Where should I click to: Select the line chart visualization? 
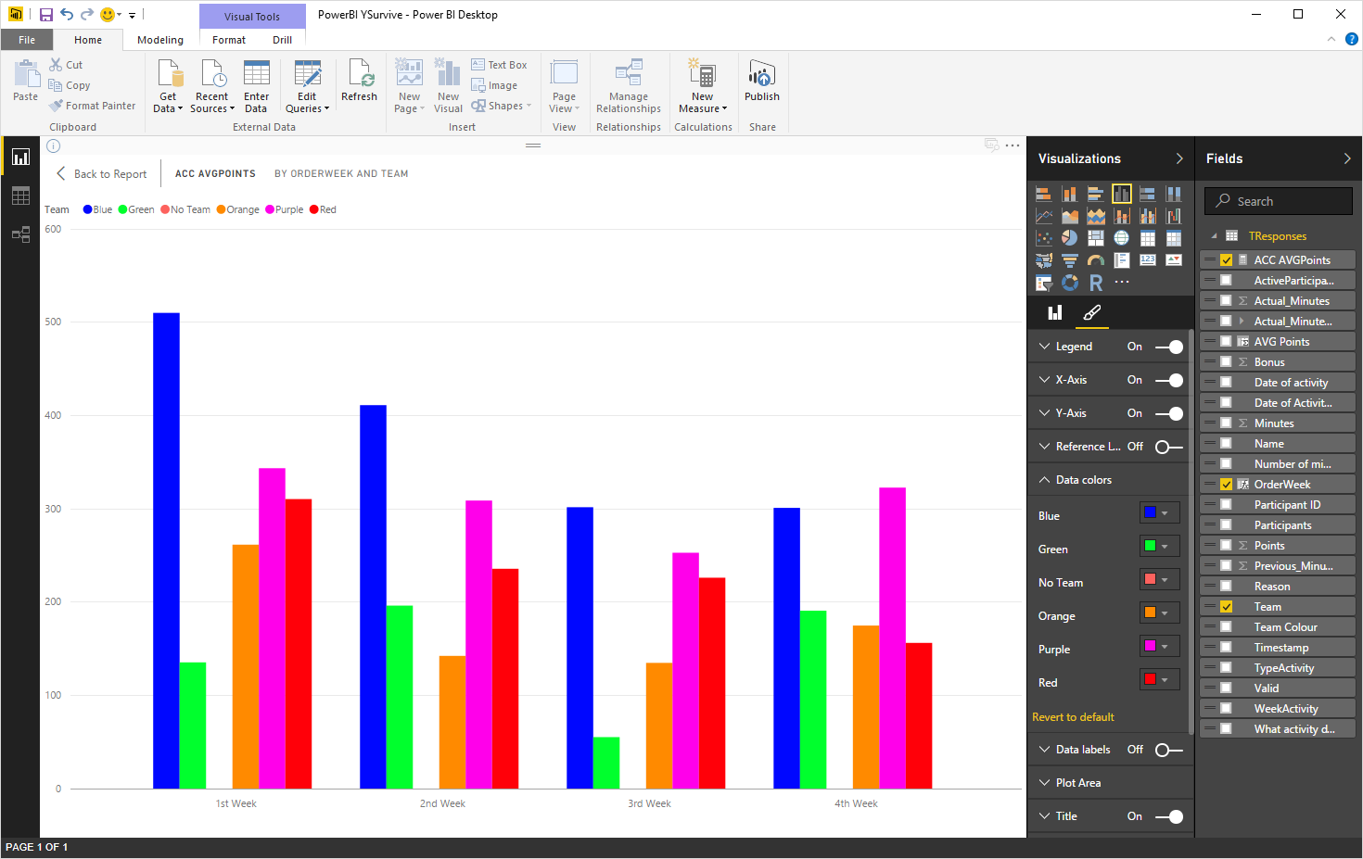(1044, 215)
